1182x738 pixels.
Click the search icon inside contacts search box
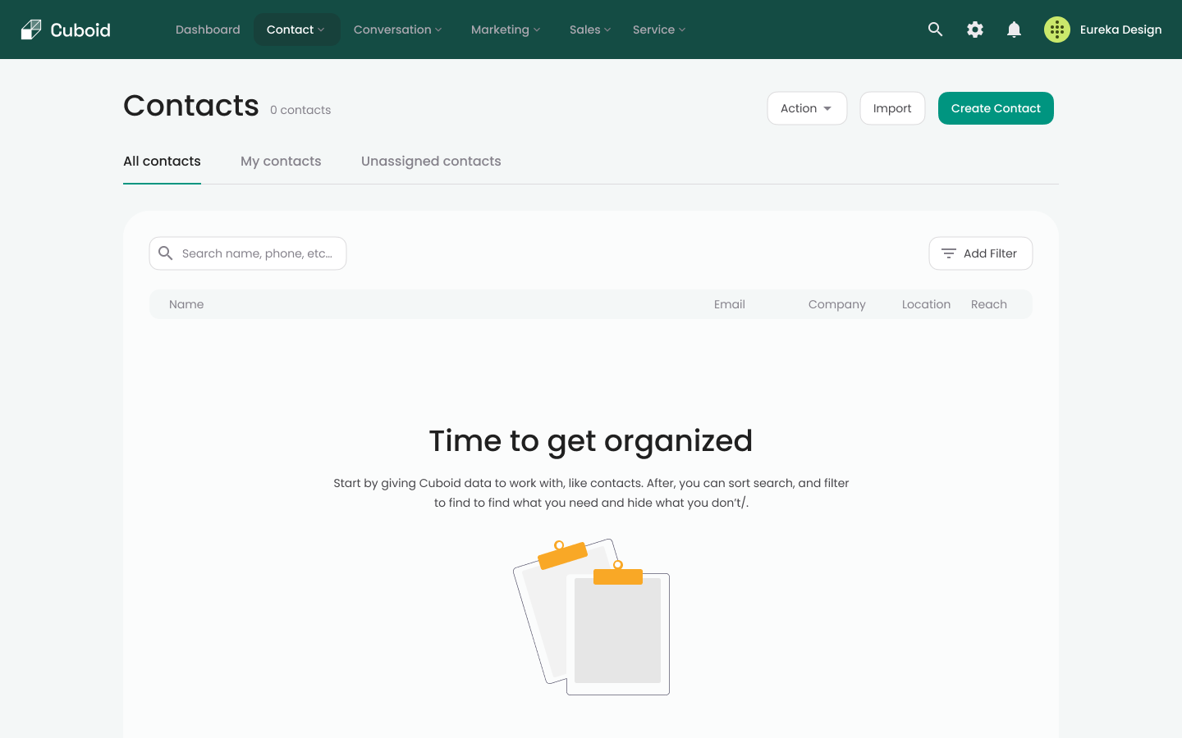(x=166, y=253)
